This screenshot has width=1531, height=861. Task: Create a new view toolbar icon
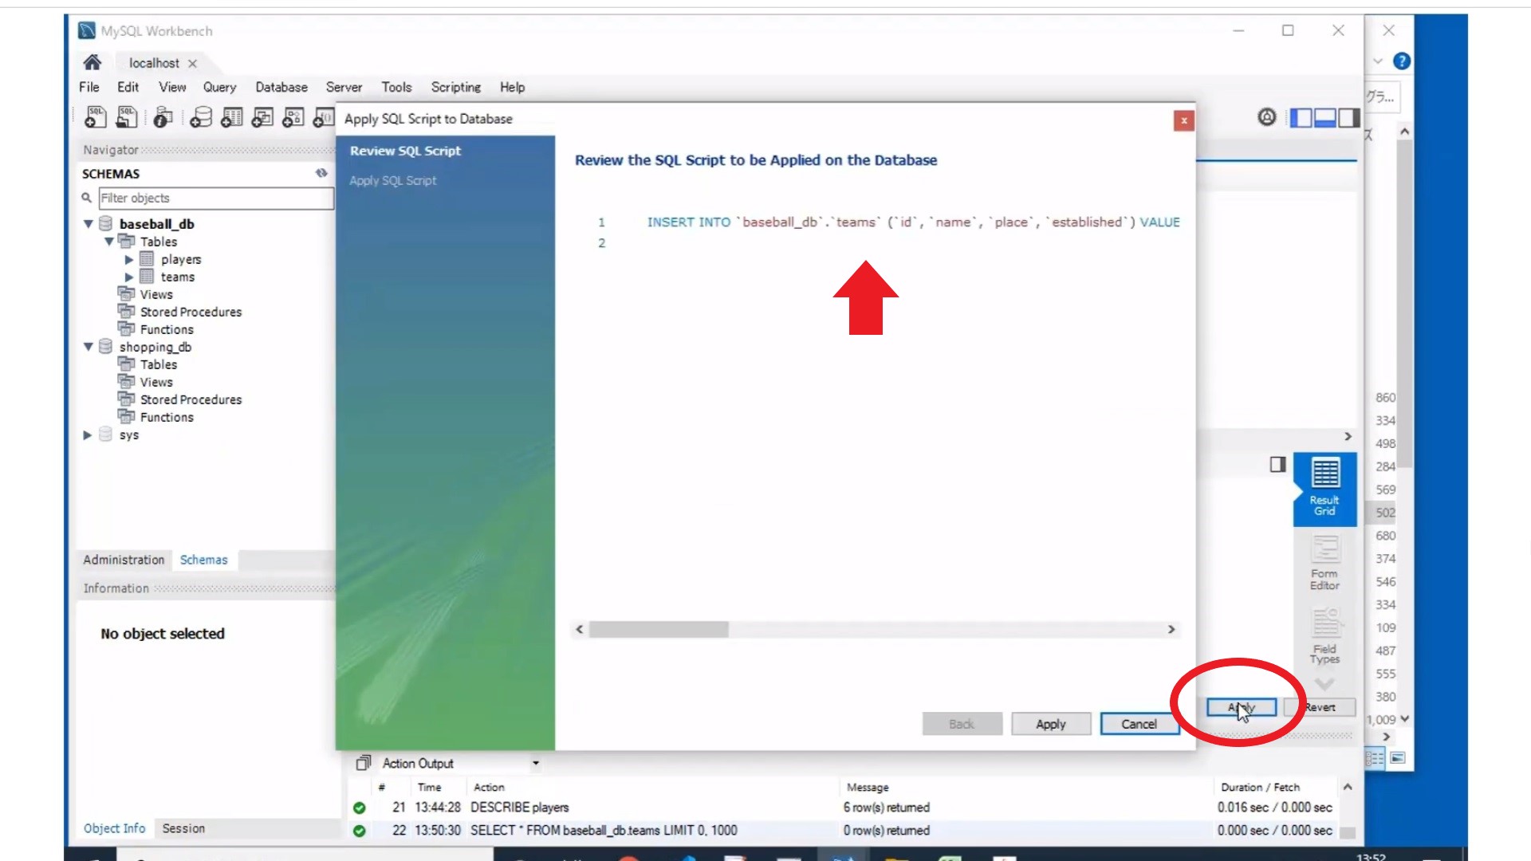click(262, 116)
